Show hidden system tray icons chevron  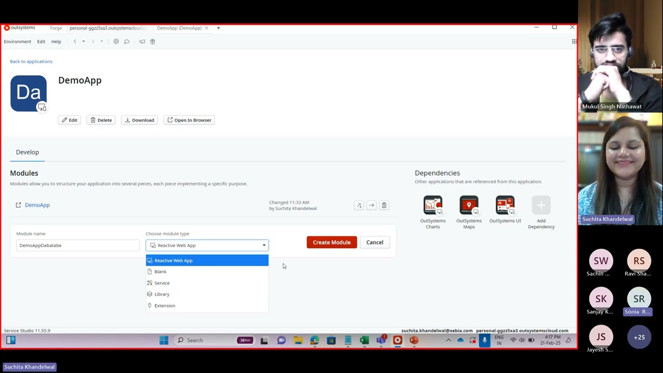(448, 340)
